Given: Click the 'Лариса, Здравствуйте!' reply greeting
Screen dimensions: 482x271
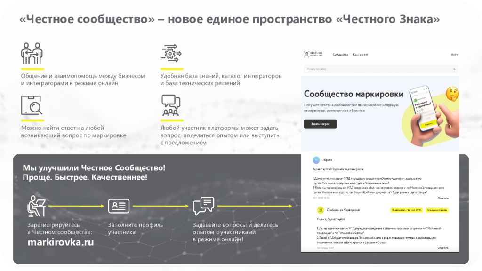Looking at the screenshot, I should (331, 219).
